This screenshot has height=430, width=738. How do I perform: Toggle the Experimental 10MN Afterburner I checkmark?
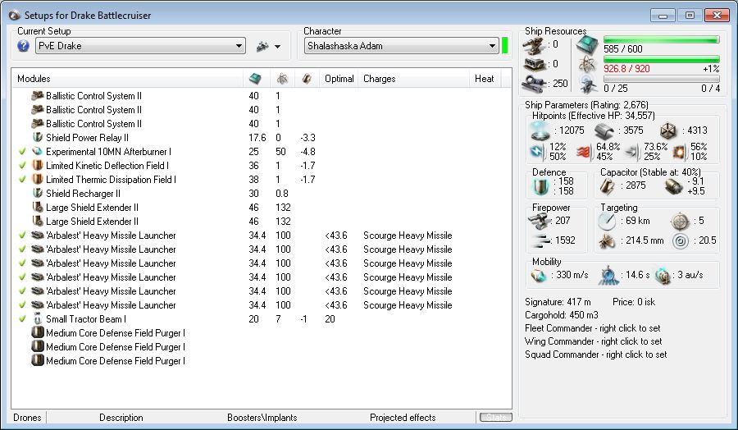[22, 152]
